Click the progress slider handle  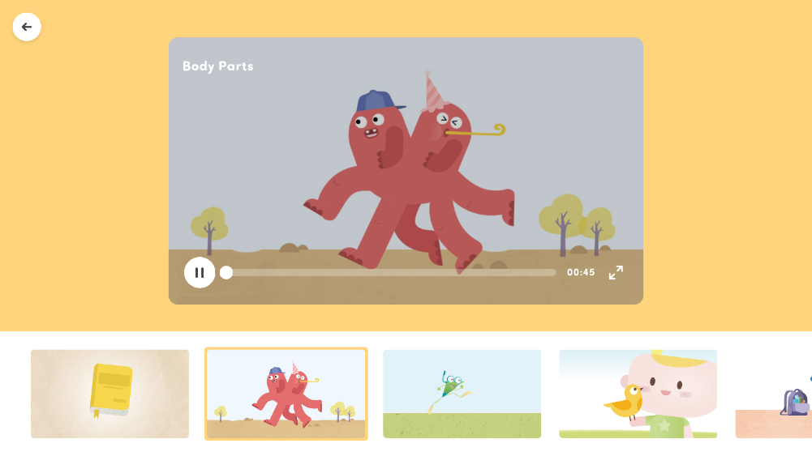click(226, 272)
